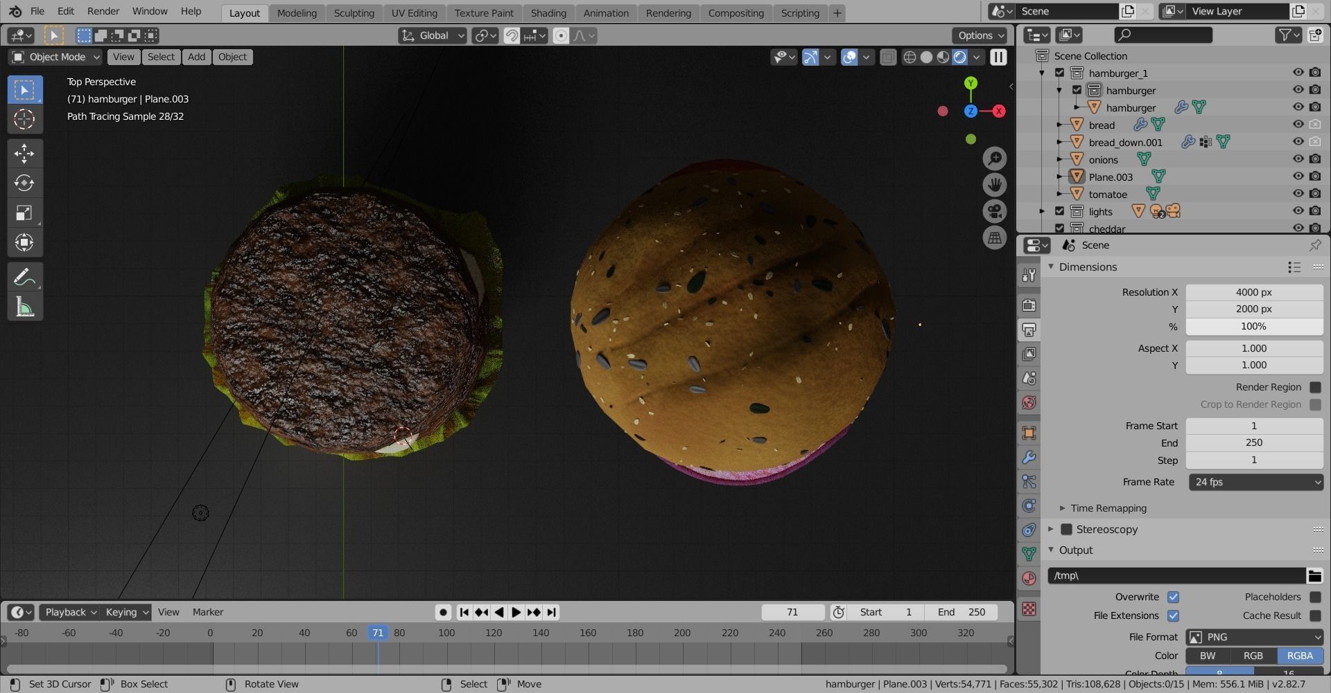Open the Render menu
The height and width of the screenshot is (693, 1331).
tap(103, 11)
